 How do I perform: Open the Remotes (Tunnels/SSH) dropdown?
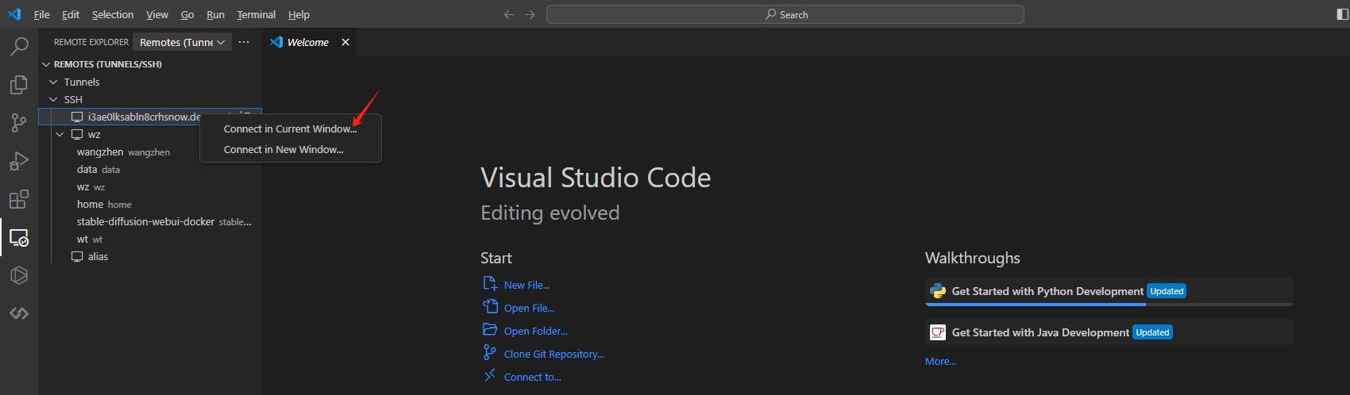coord(182,42)
